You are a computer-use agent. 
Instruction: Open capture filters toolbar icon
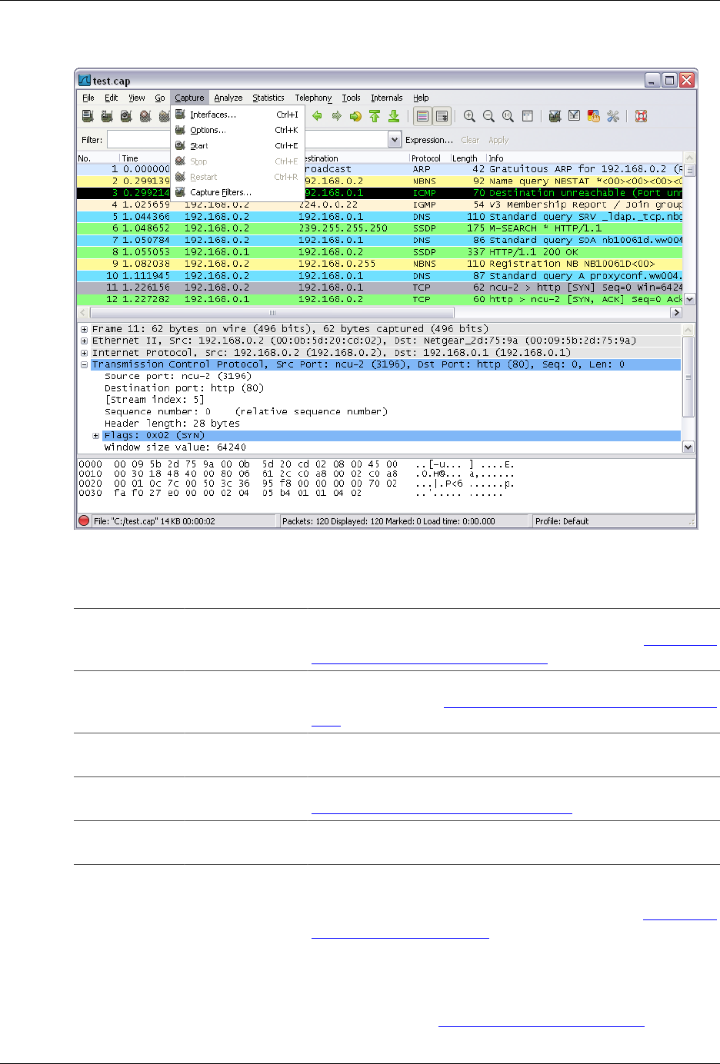(555, 116)
